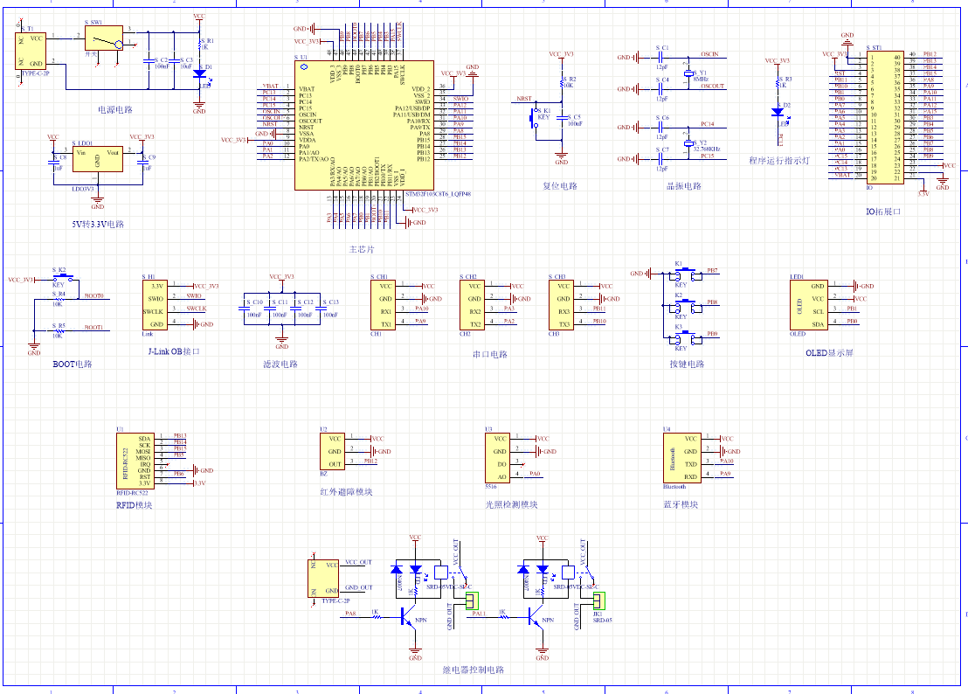Click the 程序运行指示灯 label
Viewport: 968px width, 694px height.
click(x=779, y=161)
